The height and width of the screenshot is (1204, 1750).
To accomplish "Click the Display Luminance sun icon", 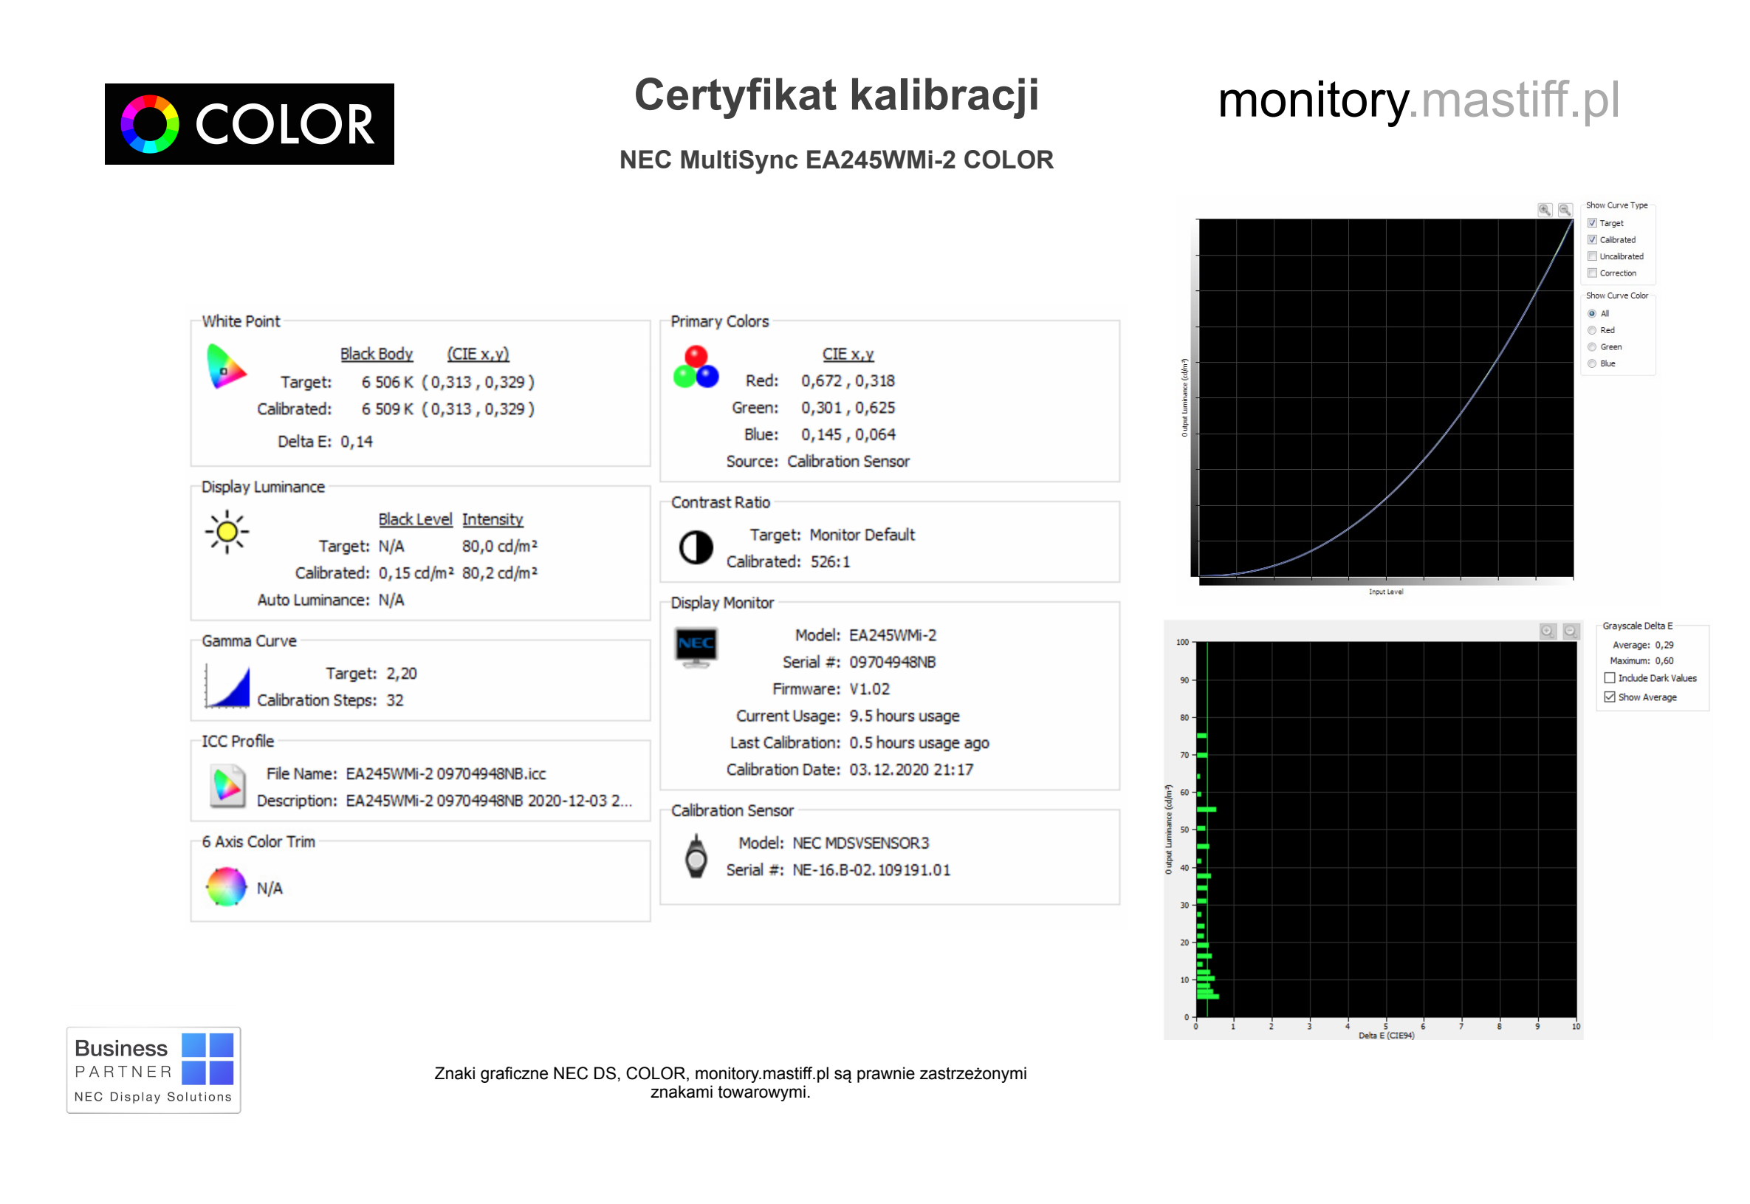I will pyautogui.click(x=226, y=532).
